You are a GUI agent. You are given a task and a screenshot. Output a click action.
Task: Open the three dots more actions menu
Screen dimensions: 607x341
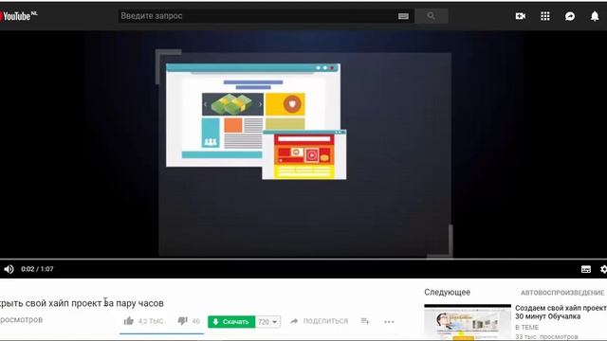click(389, 322)
